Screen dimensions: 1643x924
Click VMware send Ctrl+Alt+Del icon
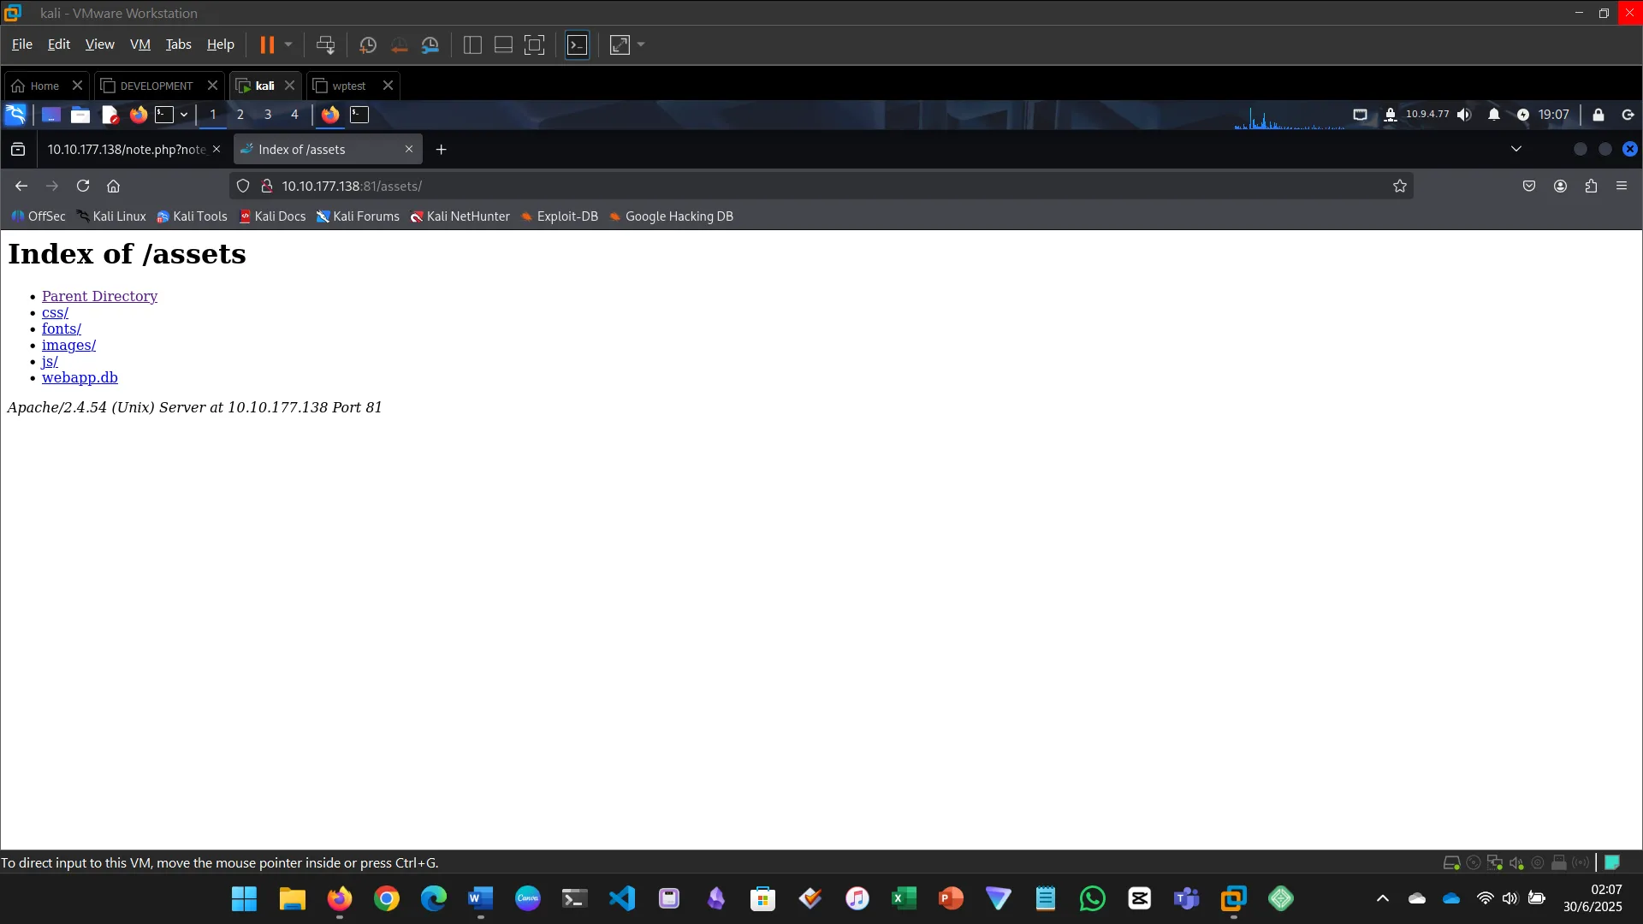[325, 45]
